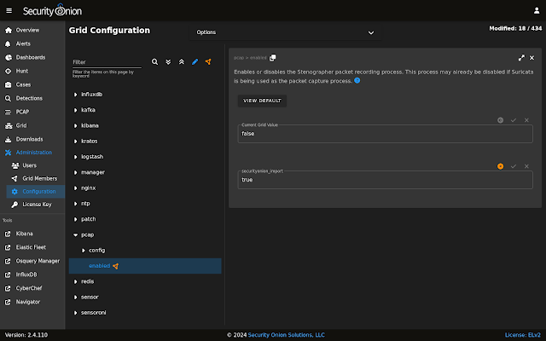Collapse all settings with double-up chevrons
The height and width of the screenshot is (341, 546).
[x=182, y=62]
